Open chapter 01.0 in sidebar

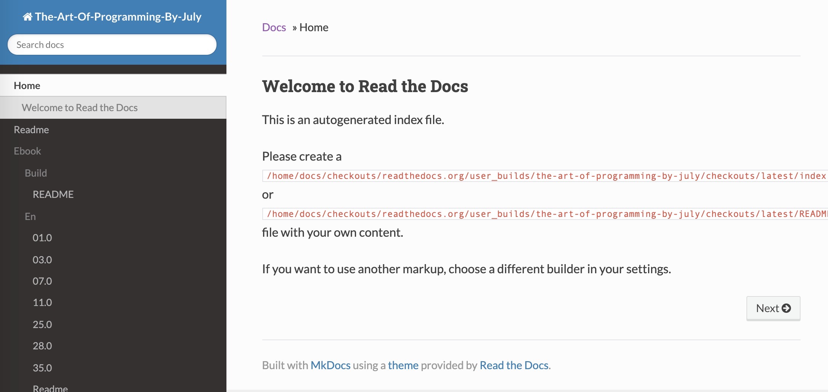pos(42,238)
